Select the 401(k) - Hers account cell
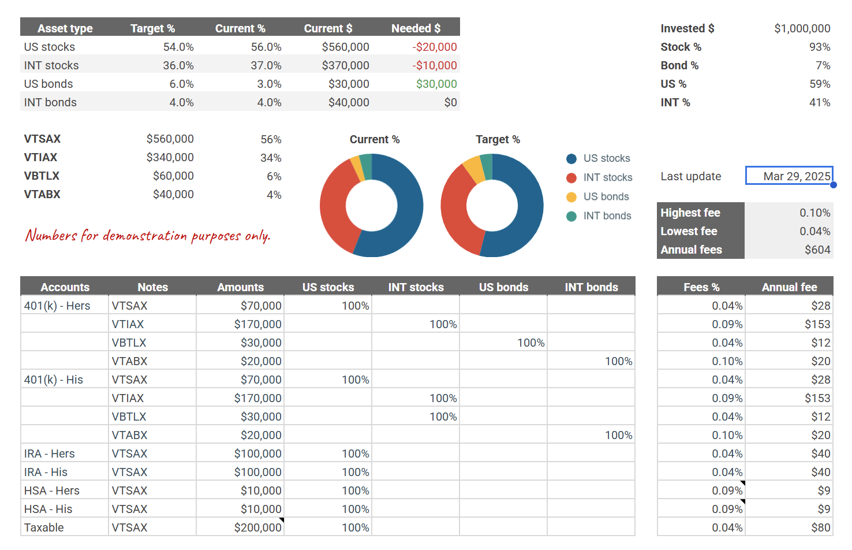852x550 pixels. click(65, 306)
